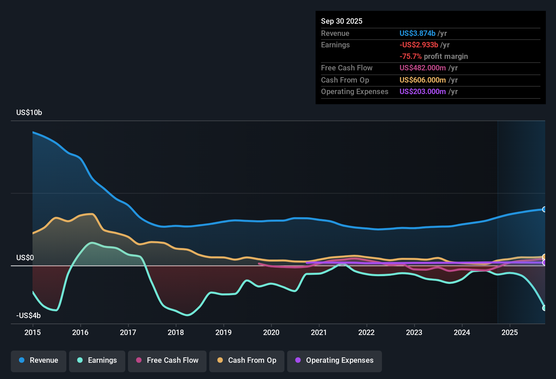
Task: Click the orange Cash From Op endpoint circle
Action: [544, 257]
